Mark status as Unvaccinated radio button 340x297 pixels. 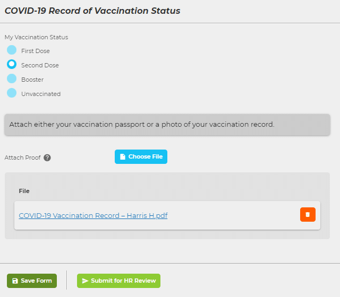[12, 93]
